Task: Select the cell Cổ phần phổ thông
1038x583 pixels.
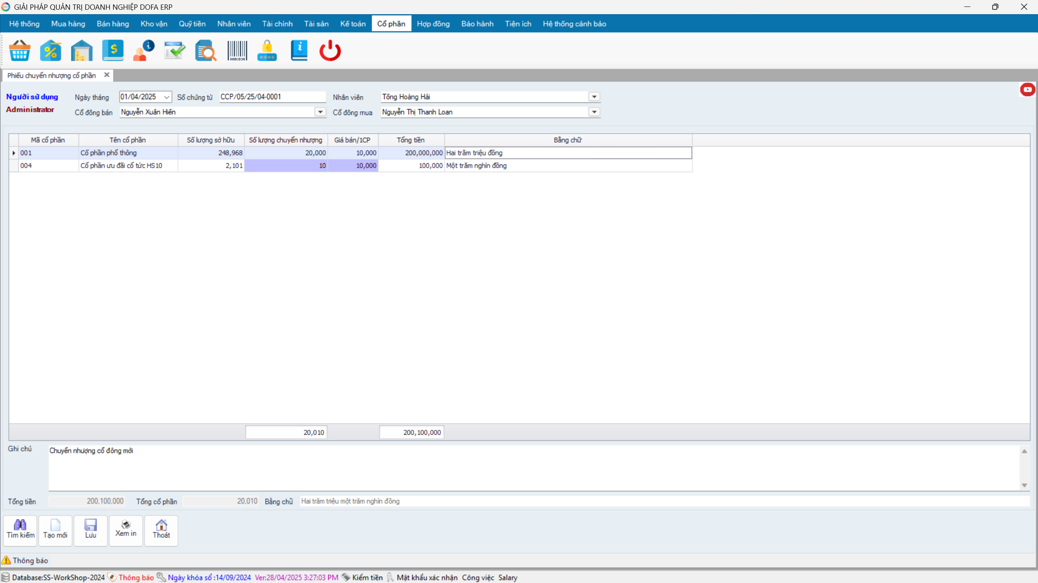Action: click(128, 153)
